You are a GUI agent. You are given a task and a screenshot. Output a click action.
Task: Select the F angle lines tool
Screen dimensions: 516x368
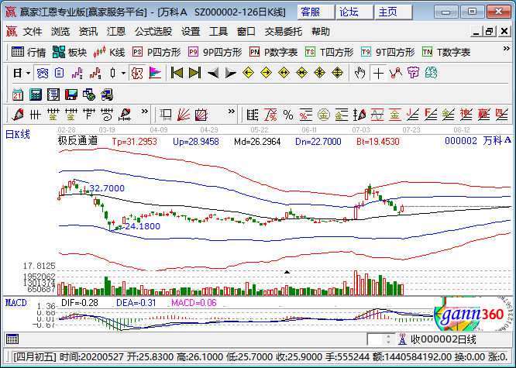pyautogui.click(x=431, y=115)
